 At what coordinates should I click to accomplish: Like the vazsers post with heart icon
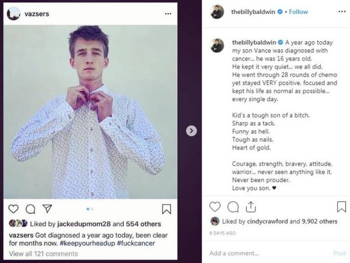(x=13, y=209)
